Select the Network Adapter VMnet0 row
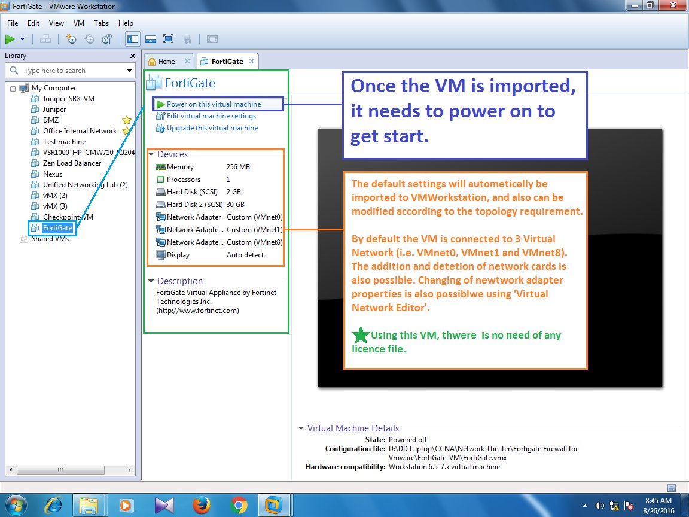The image size is (689, 517). point(219,217)
